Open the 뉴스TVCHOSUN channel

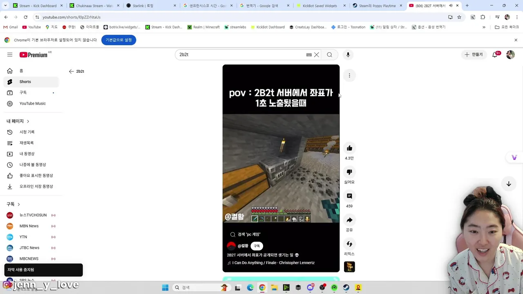point(31,215)
